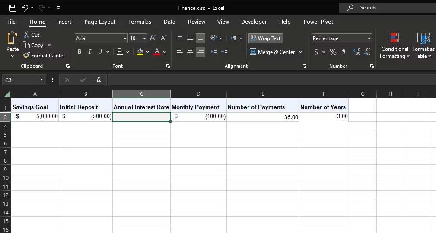Screen dimensions: 436x233
Task: Toggle Italic formatting
Action: 89,52
